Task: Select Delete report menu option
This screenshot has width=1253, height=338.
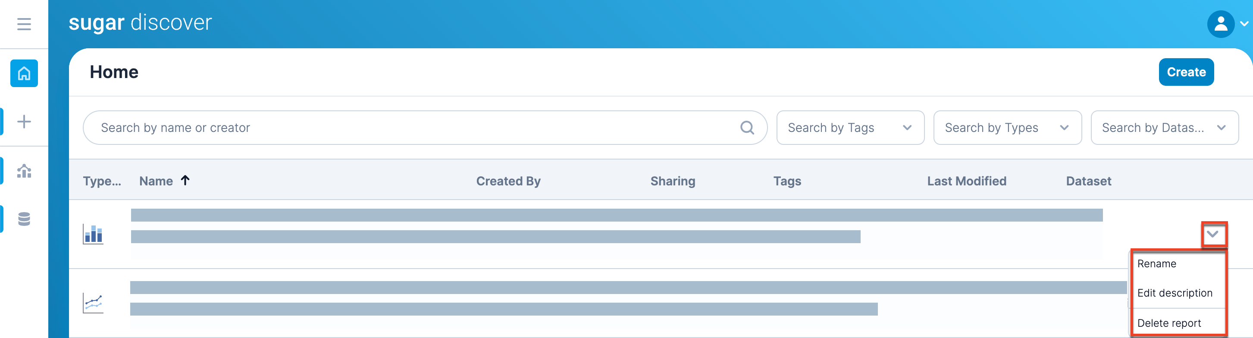Action: [1168, 323]
